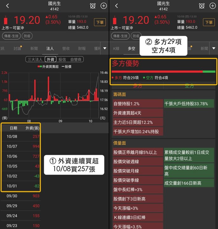Select the 10/06 row with 727
The image size is (218, 229).
tap(21, 156)
